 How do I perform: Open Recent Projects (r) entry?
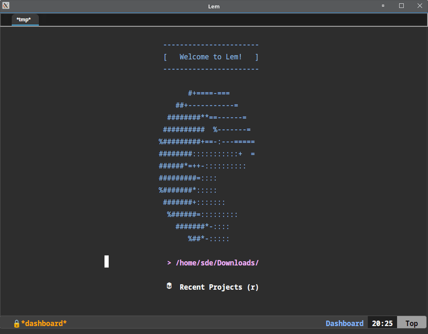click(x=219, y=287)
